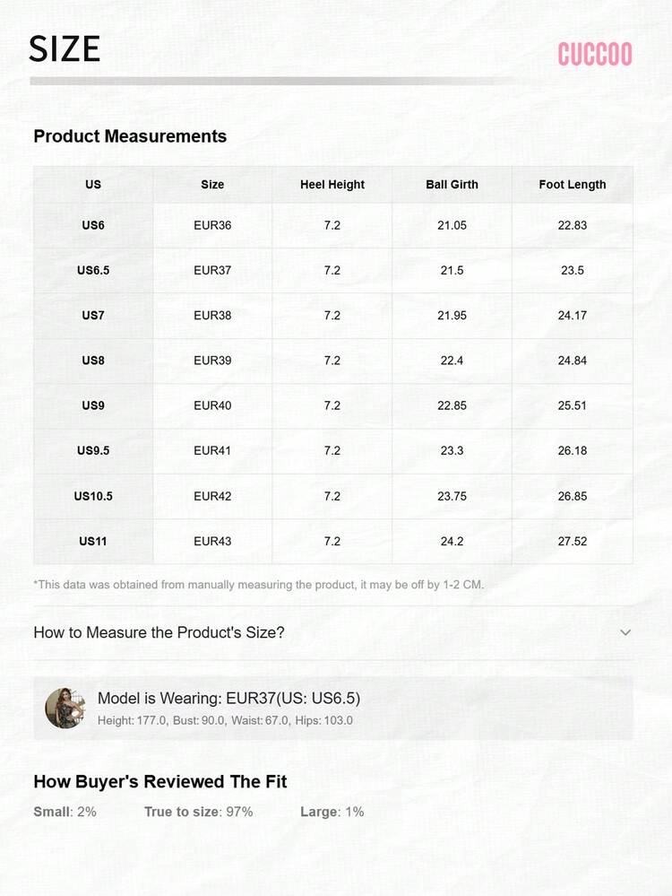
Task: Select the US10.5 row label
Action: [93, 496]
